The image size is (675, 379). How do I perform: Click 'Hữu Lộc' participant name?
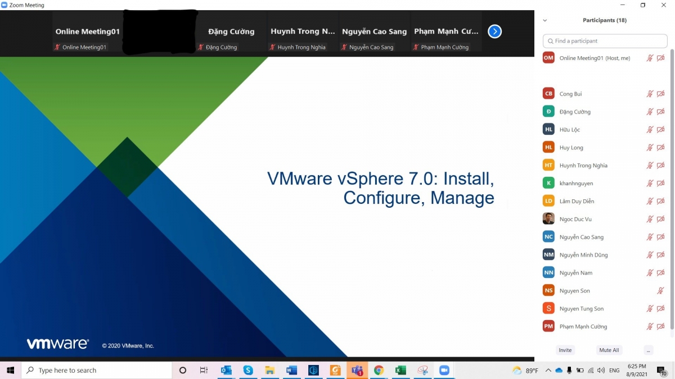pyautogui.click(x=569, y=130)
